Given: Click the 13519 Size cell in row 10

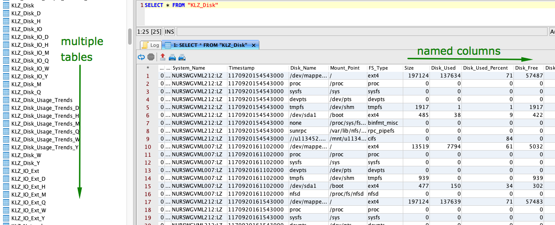Looking at the screenshot, I should [x=416, y=147].
